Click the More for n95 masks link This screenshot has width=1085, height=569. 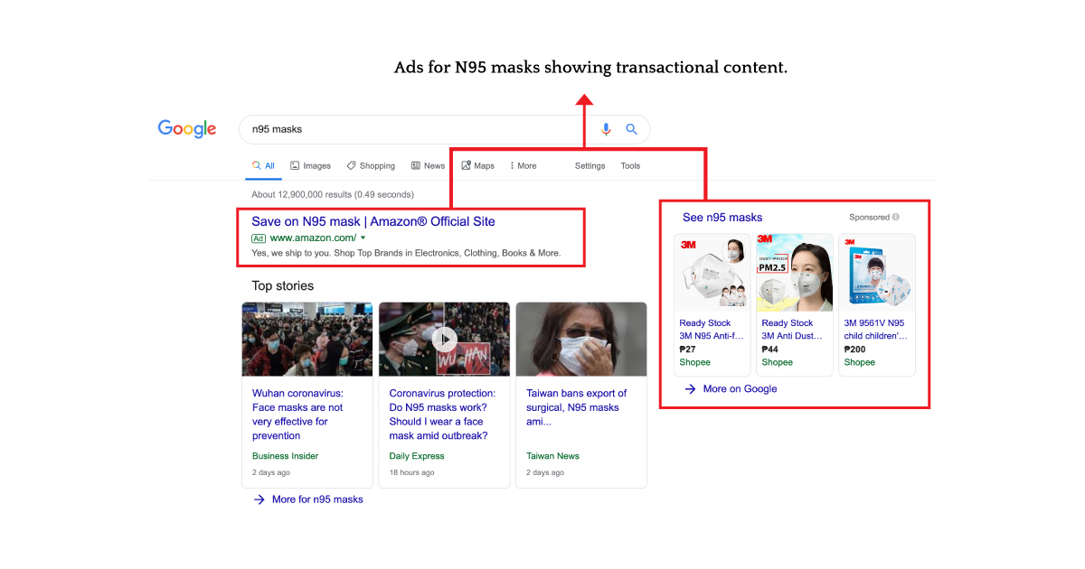point(317,499)
